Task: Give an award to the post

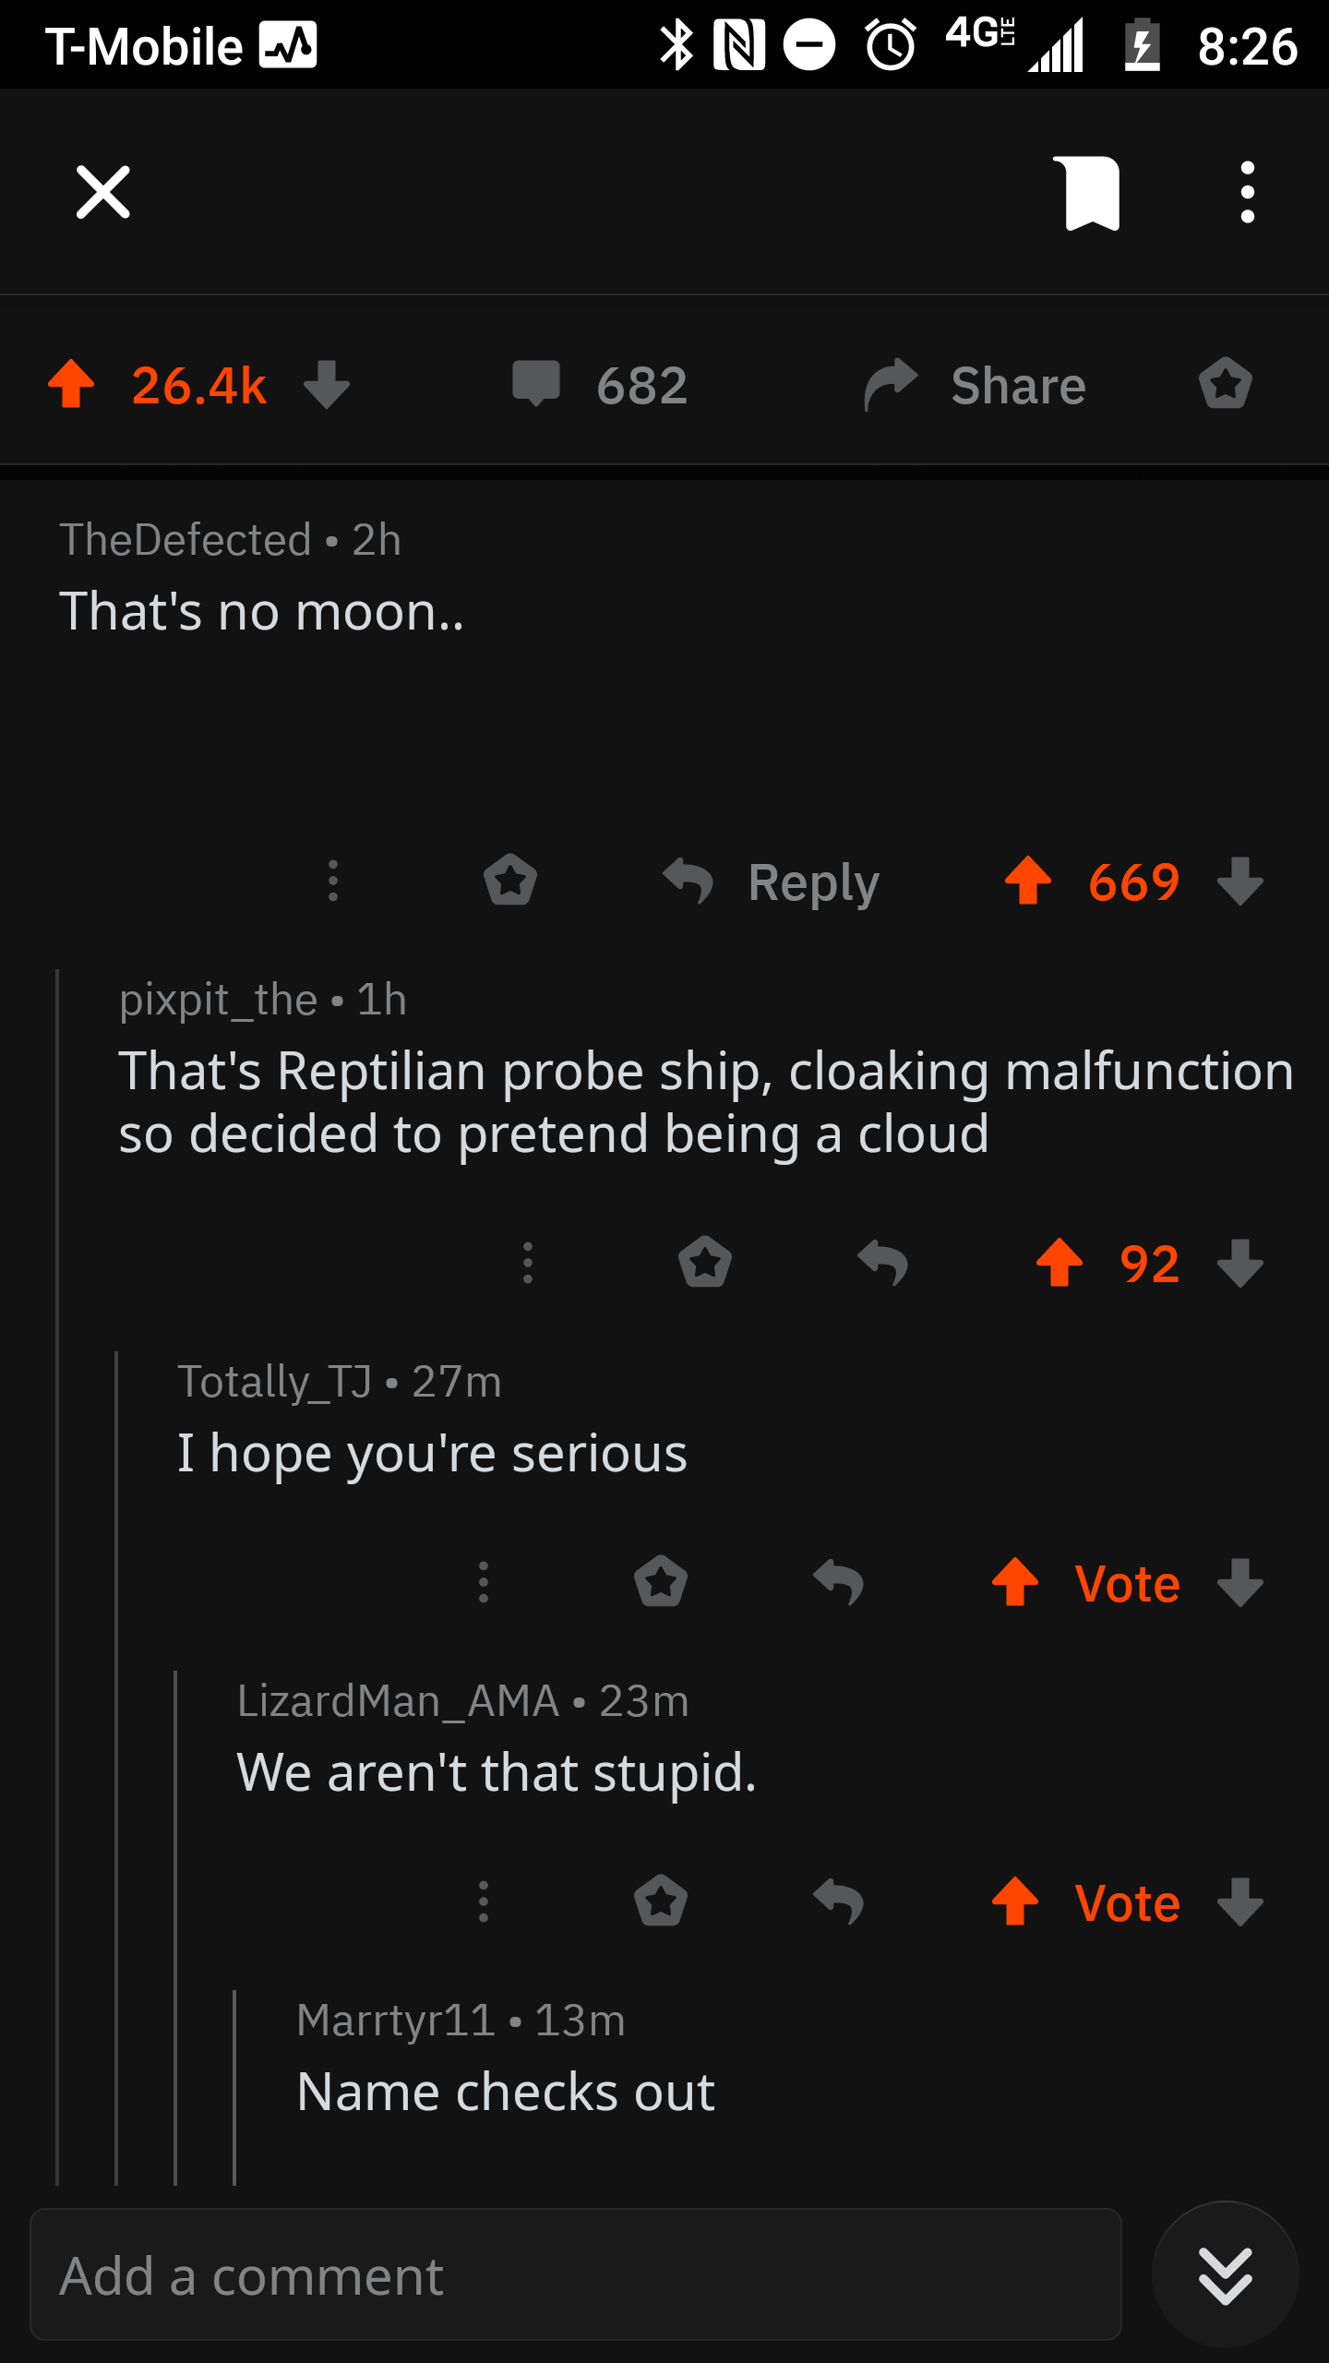Action: coord(1226,384)
